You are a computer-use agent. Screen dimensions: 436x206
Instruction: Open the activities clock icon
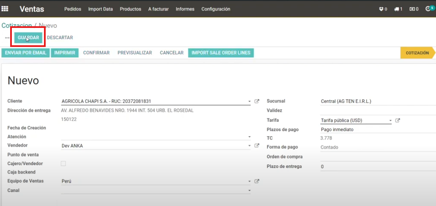428,9
